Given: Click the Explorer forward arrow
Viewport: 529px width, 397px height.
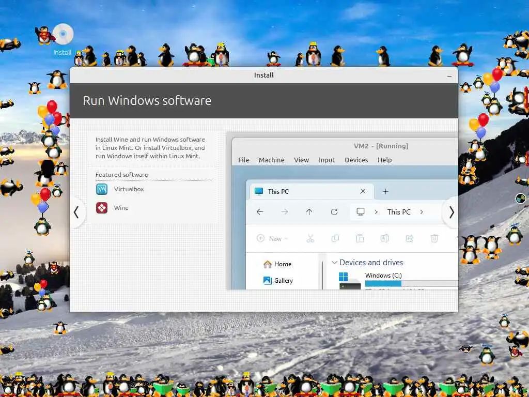Looking at the screenshot, I should coord(285,211).
